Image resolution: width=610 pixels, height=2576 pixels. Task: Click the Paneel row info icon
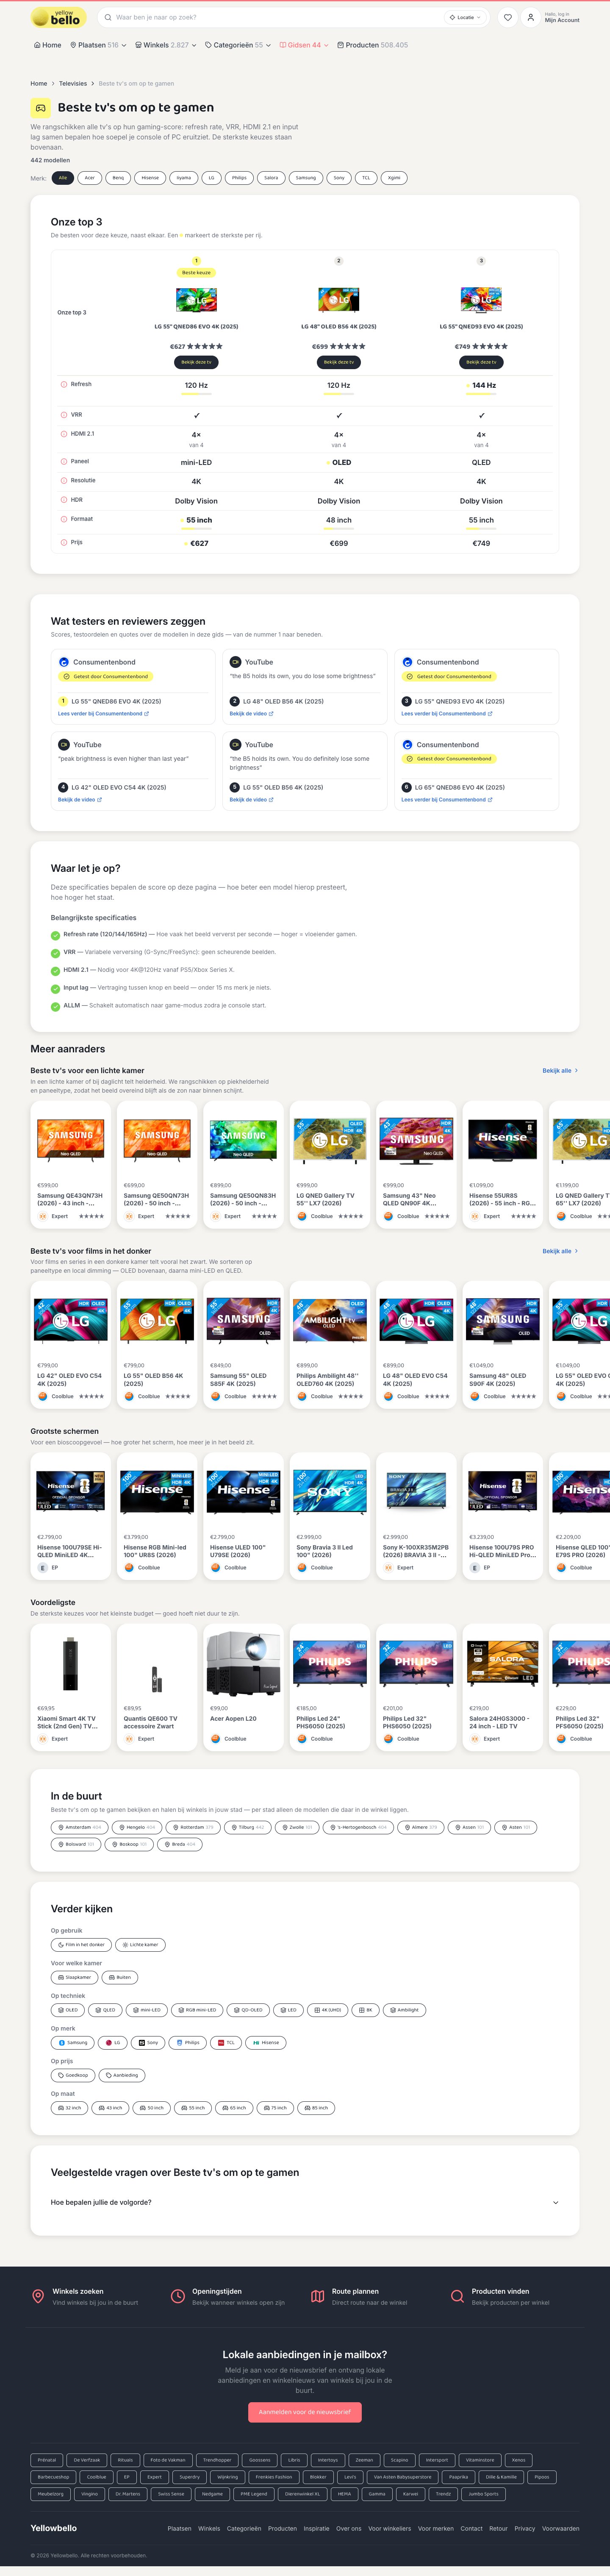pos(63,461)
